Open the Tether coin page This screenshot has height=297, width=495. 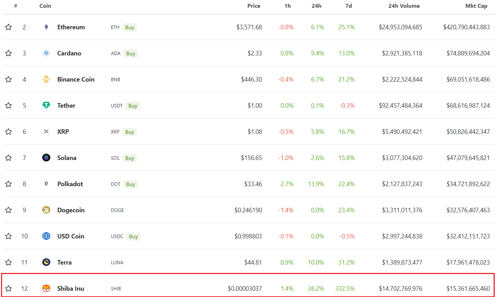(x=66, y=106)
